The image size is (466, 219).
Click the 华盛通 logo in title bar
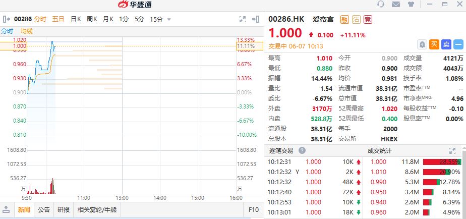tap(135, 4)
